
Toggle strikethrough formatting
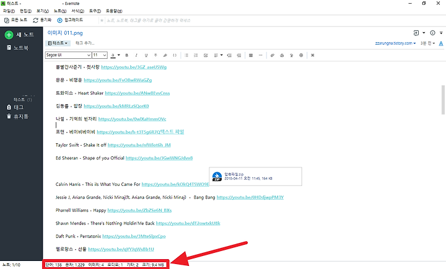(155, 55)
